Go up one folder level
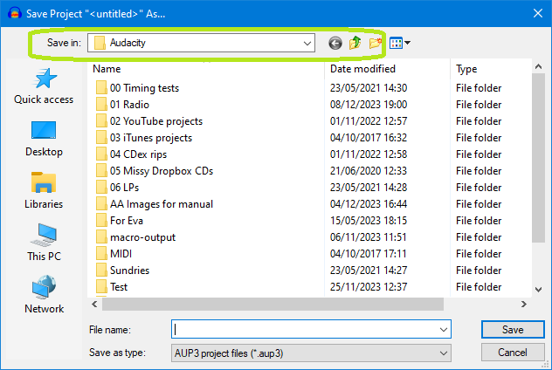The width and height of the screenshot is (552, 370). (x=355, y=43)
